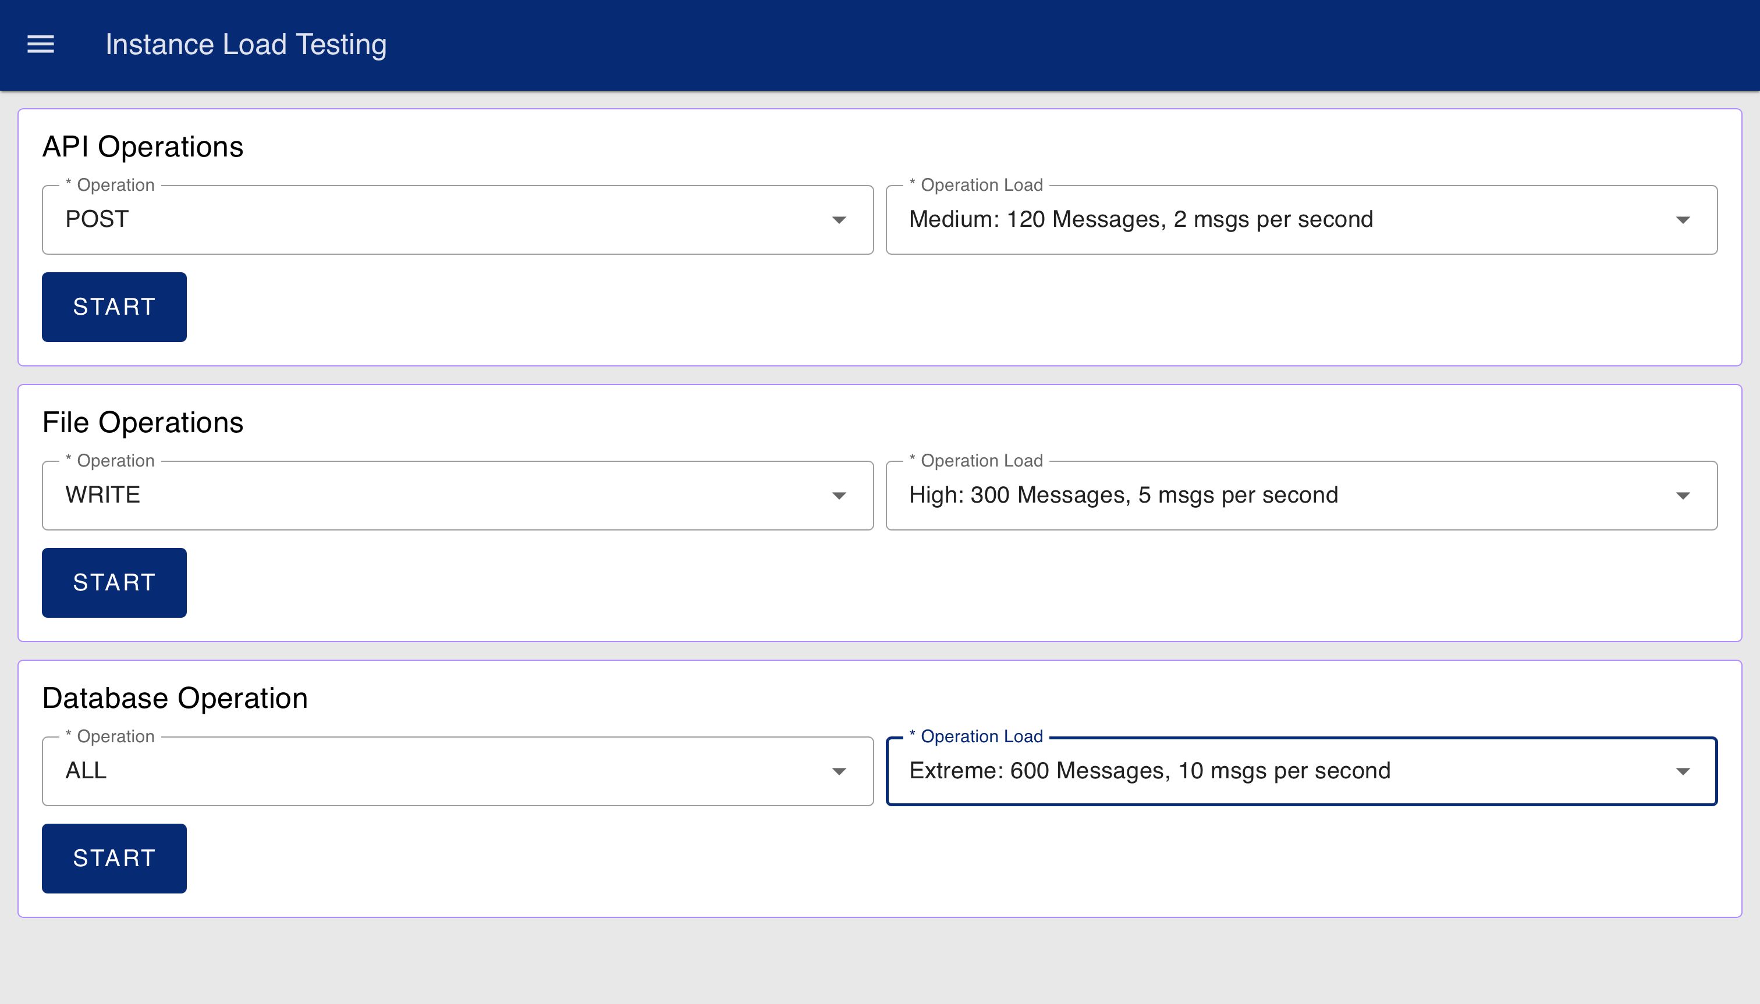The image size is (1760, 1004).
Task: Click the Instance Load Testing title
Action: (x=246, y=45)
